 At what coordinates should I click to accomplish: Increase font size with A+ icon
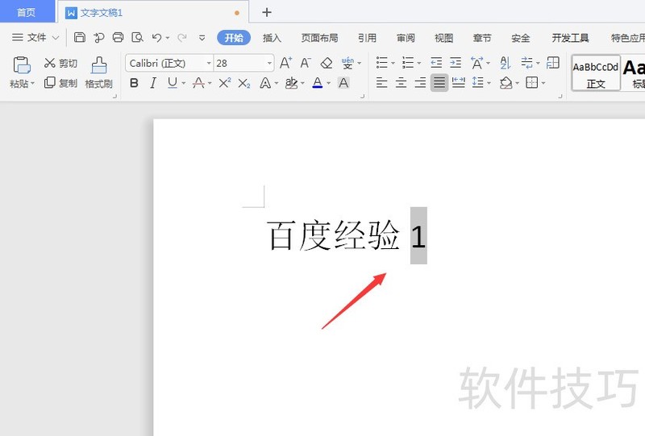pyautogui.click(x=286, y=63)
